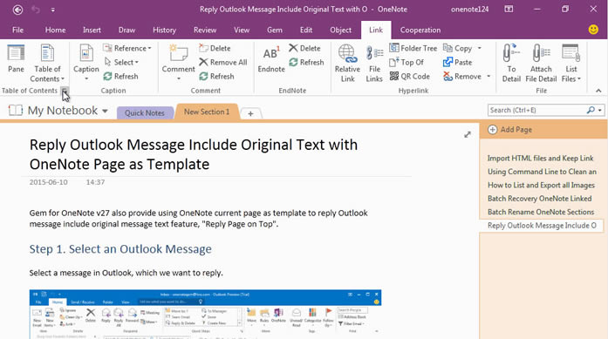Image resolution: width=608 pixels, height=339 pixels.
Task: Open the Copy dropdown arrow
Action: click(x=480, y=48)
